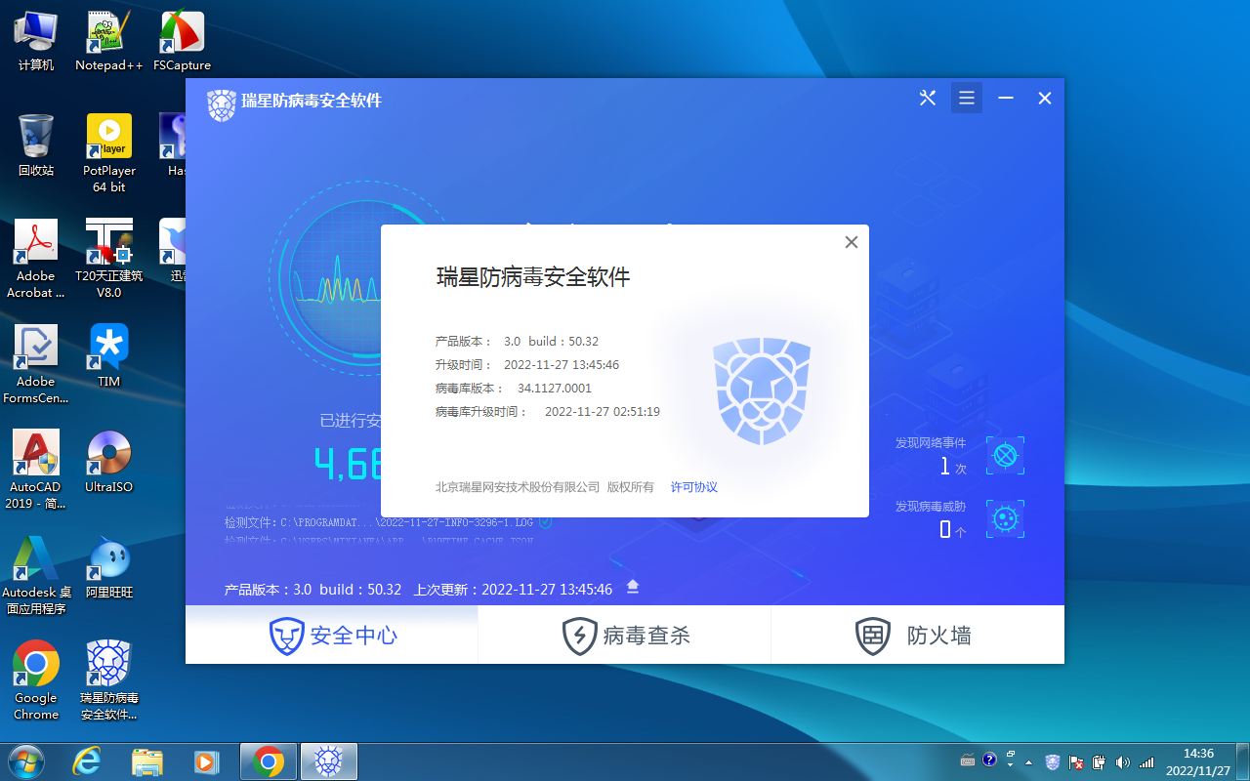
Task: Select the 发现网络事件 label
Action: click(931, 443)
